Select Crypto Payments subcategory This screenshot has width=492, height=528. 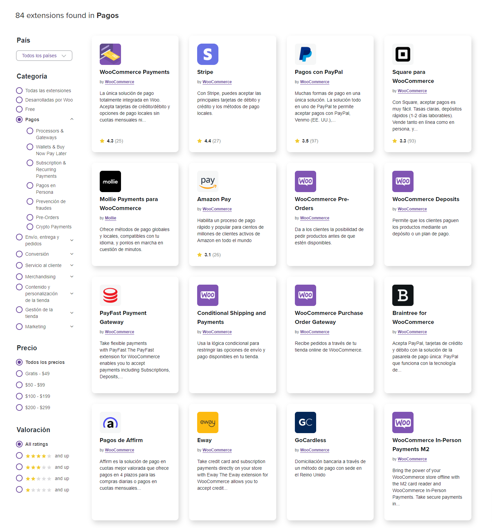pos(30,227)
